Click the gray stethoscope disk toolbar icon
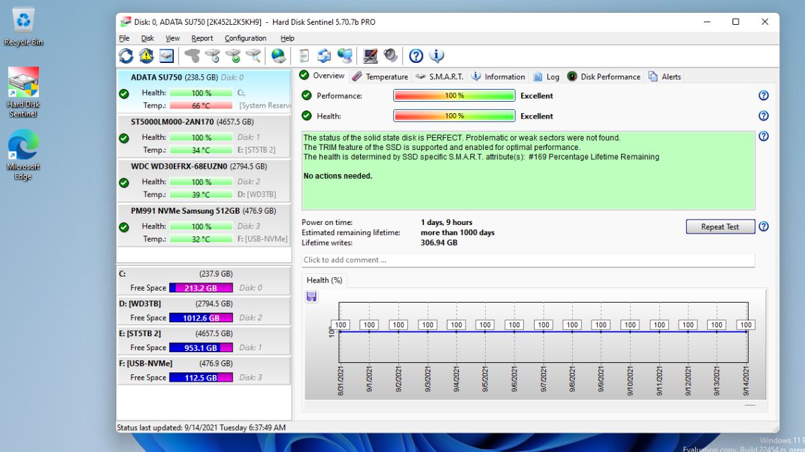Viewport: 805px width, 452px height. [x=193, y=56]
